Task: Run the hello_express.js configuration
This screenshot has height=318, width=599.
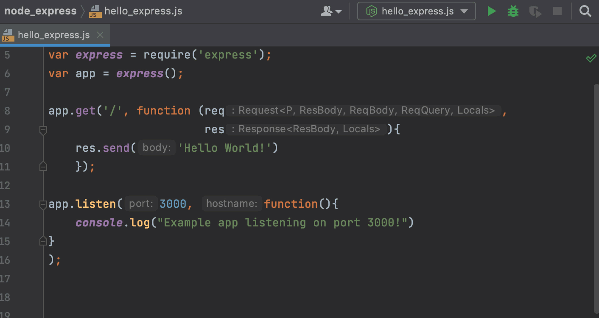Action: click(x=491, y=11)
